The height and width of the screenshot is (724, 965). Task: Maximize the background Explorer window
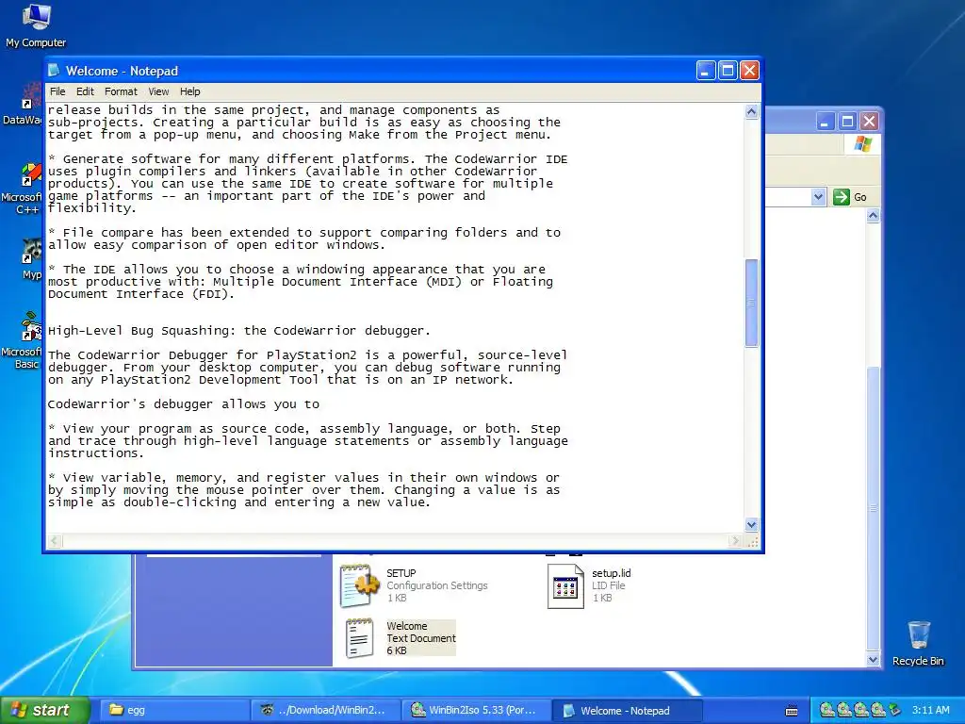point(847,122)
